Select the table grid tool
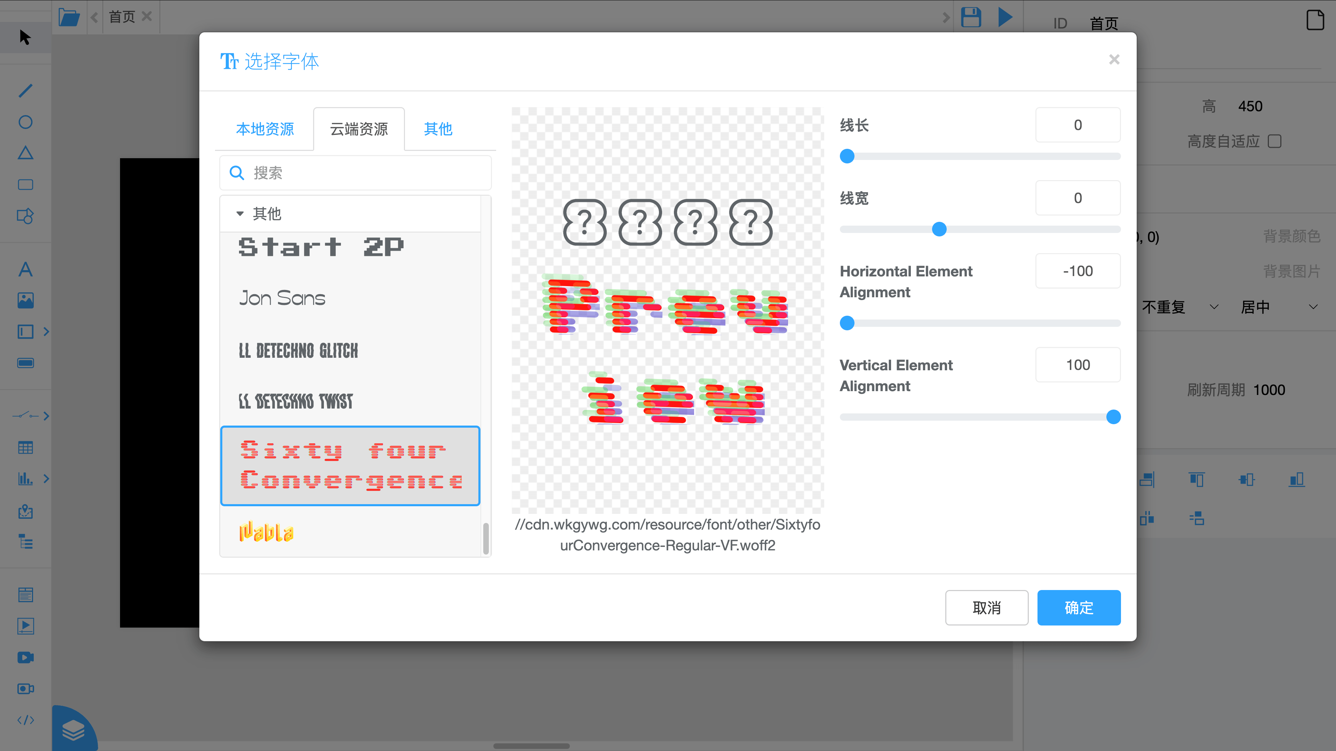The width and height of the screenshot is (1336, 751). click(25, 447)
